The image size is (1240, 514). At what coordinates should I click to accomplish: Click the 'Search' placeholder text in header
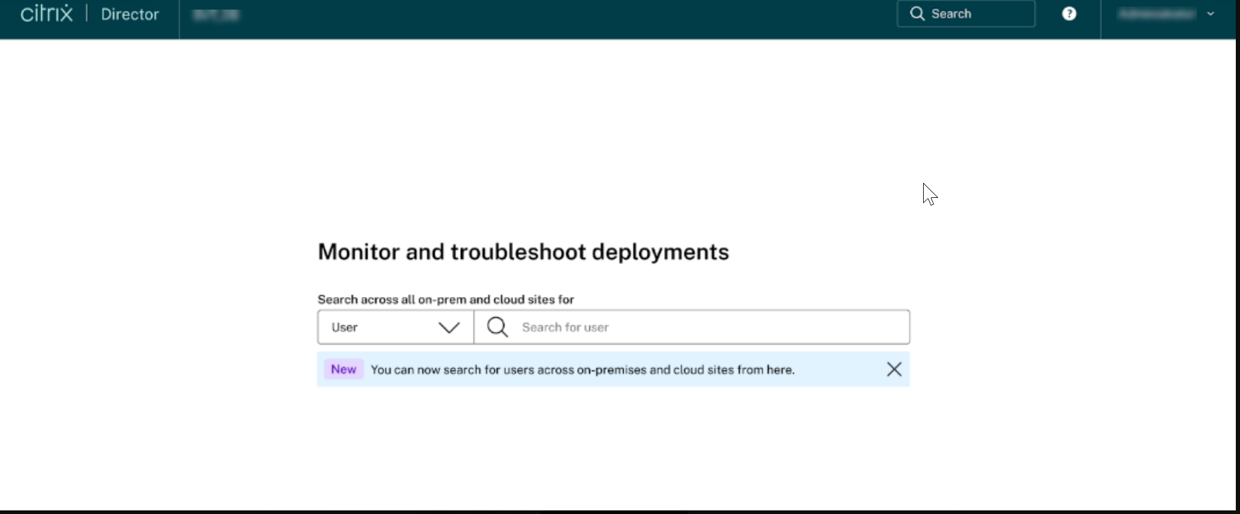coord(951,14)
